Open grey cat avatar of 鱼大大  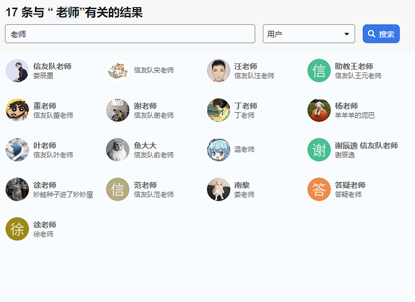tap(118, 150)
